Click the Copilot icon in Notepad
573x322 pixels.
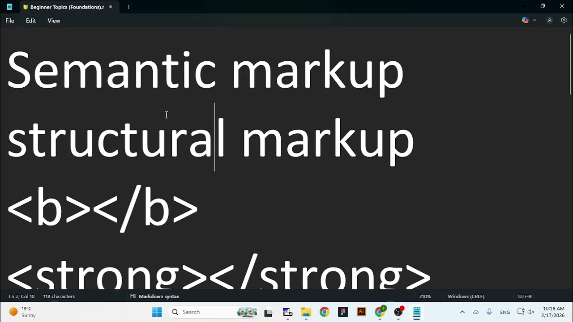tap(525, 20)
